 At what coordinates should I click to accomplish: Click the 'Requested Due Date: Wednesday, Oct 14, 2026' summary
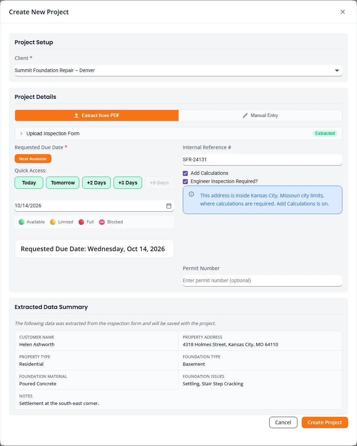pyautogui.click(x=94, y=249)
